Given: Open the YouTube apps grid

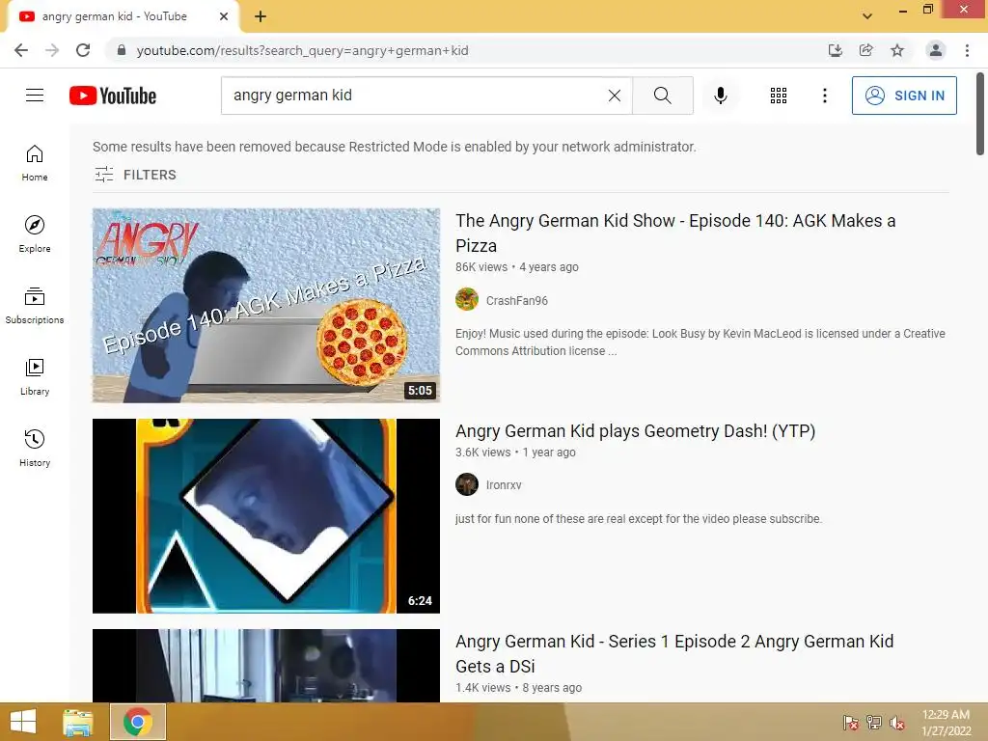Looking at the screenshot, I should click(x=779, y=96).
